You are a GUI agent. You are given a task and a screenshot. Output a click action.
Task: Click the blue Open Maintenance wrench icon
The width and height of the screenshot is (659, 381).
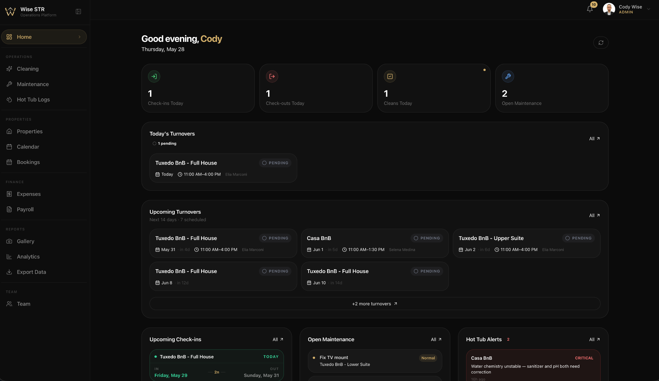[x=508, y=76]
